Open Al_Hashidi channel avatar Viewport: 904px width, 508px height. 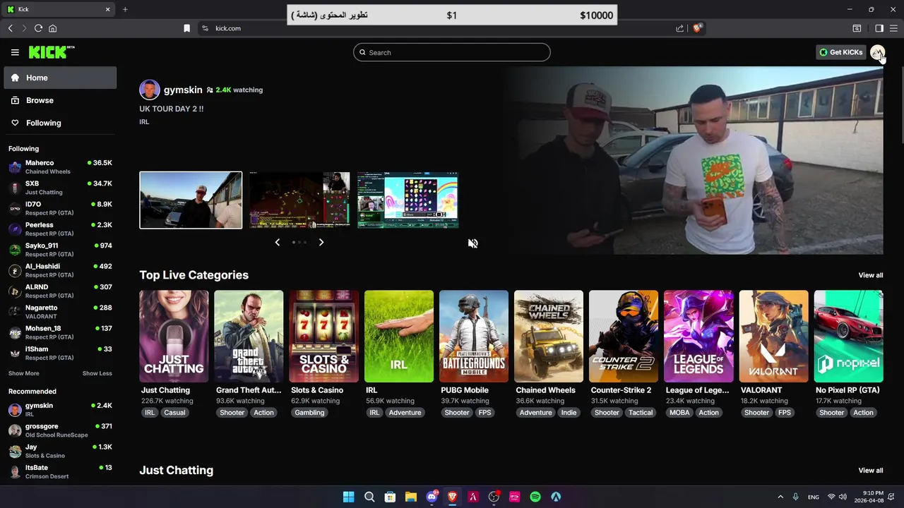coord(15,270)
